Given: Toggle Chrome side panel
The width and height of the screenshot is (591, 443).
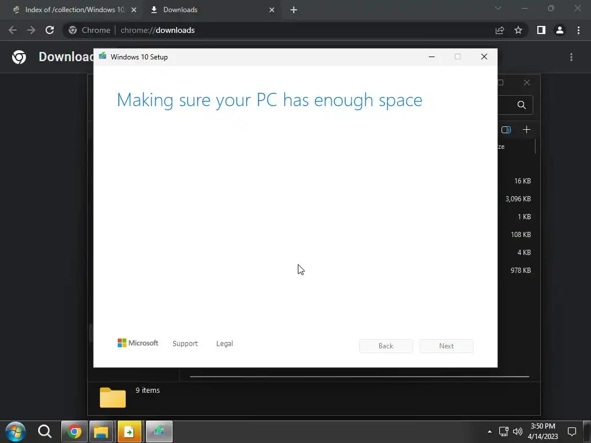Looking at the screenshot, I should coord(541,30).
